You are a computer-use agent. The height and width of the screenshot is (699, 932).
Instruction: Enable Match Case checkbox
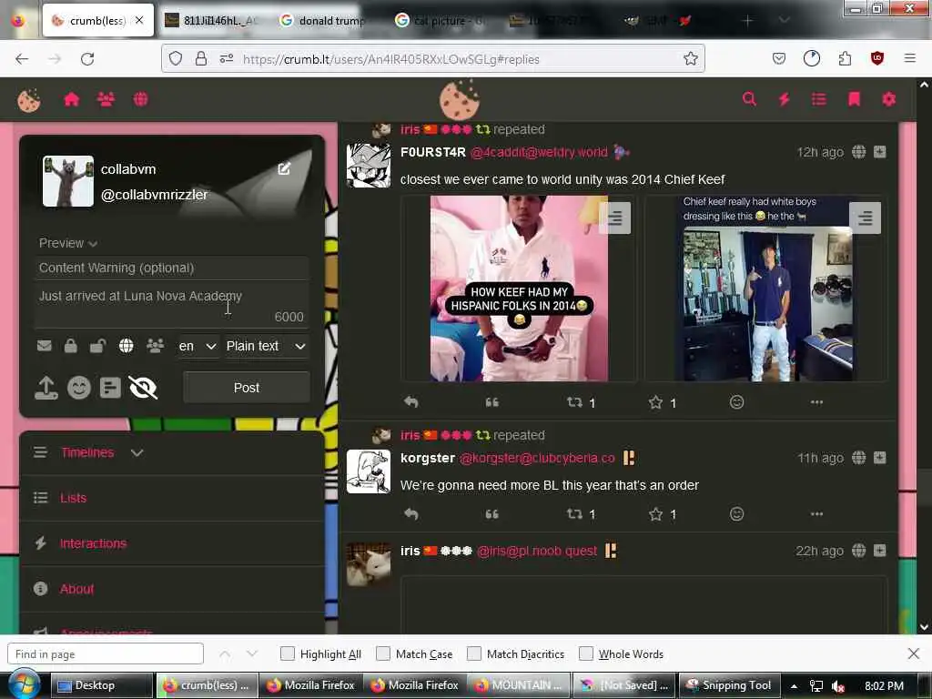pos(383,653)
